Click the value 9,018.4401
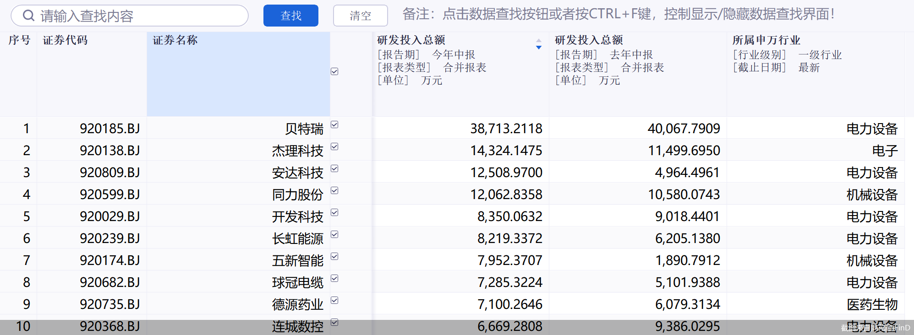This screenshot has height=335, width=914. [688, 216]
